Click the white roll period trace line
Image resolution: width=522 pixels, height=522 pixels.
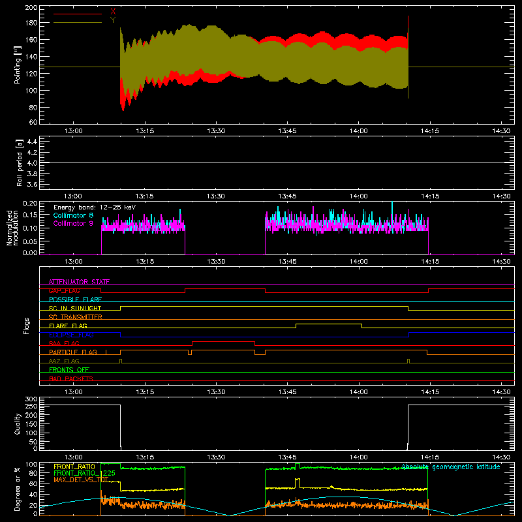(277, 162)
